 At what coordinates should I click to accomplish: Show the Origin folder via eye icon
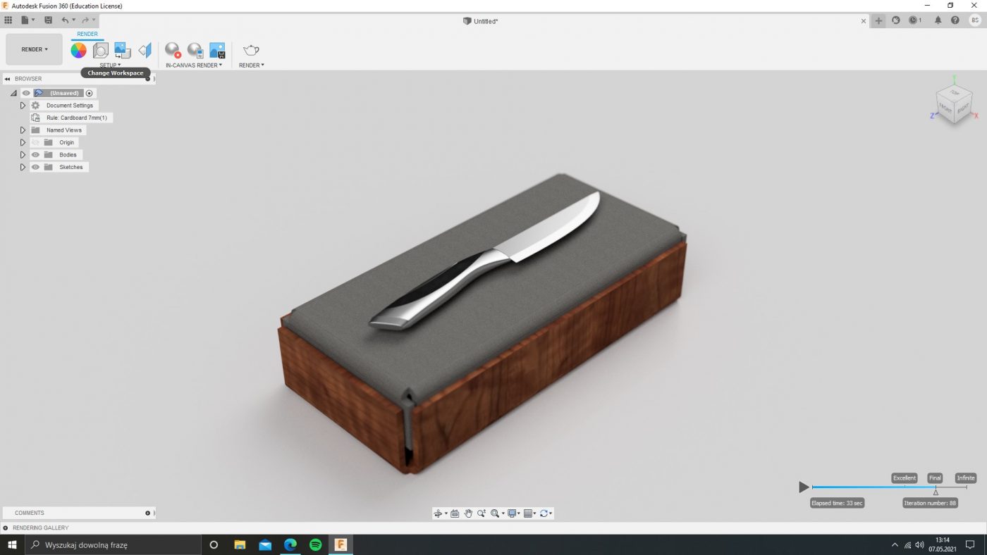point(35,142)
